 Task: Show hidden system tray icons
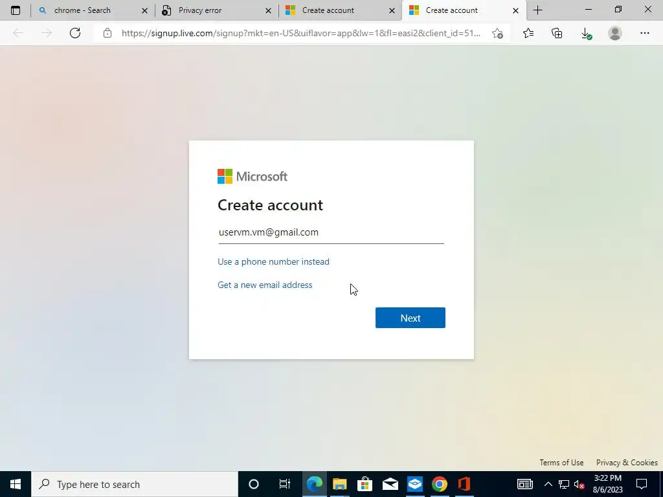(x=548, y=484)
